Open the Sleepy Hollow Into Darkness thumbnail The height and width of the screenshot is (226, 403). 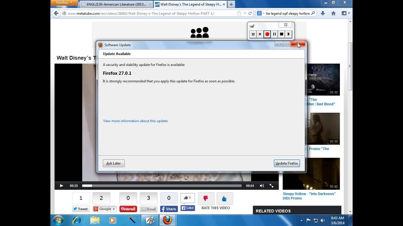tap(311, 174)
